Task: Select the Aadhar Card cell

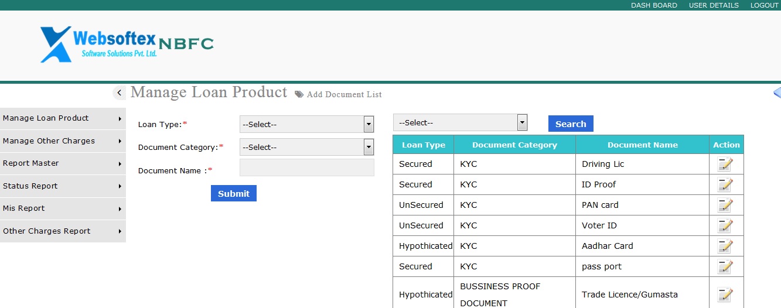Action: click(643, 246)
